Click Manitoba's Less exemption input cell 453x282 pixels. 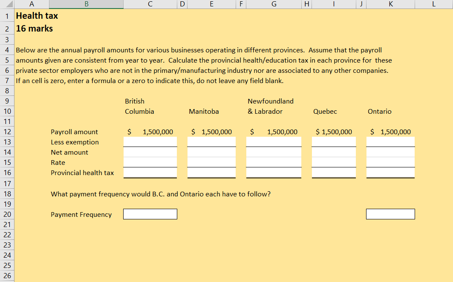pyautogui.click(x=211, y=142)
